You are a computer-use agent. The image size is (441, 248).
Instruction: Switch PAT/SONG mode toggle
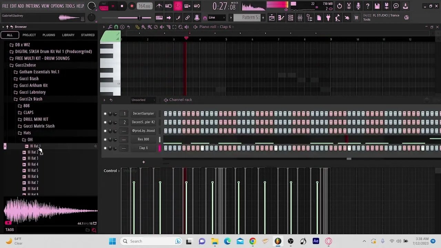pyautogui.click(x=104, y=6)
